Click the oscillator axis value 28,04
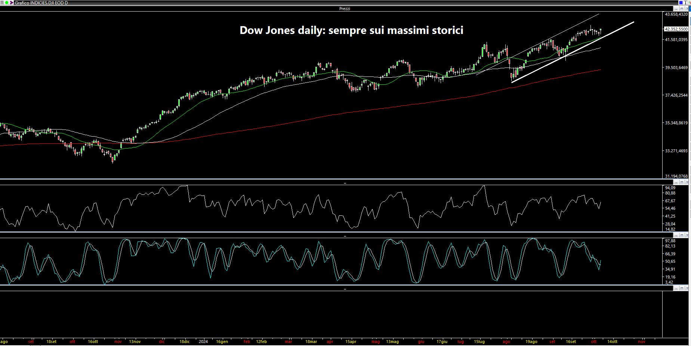 click(x=670, y=224)
